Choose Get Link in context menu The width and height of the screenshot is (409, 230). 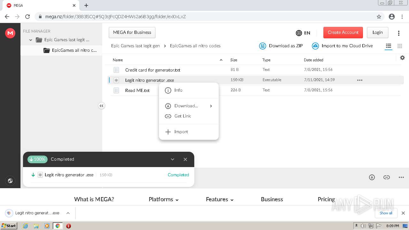[x=189, y=116]
